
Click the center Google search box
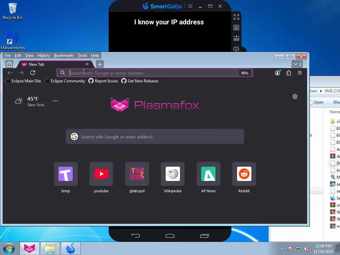click(155, 136)
